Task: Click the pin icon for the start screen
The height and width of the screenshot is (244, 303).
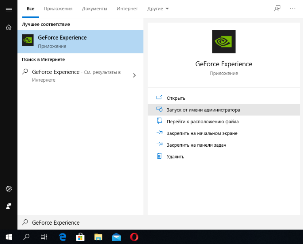Action: [x=160, y=133]
